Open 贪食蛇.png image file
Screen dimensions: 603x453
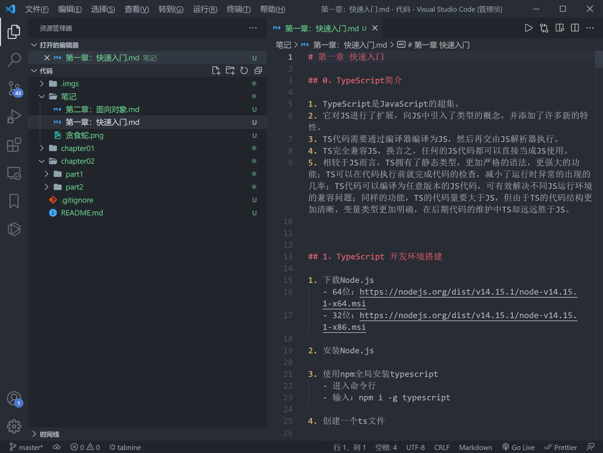pyautogui.click(x=148, y=135)
